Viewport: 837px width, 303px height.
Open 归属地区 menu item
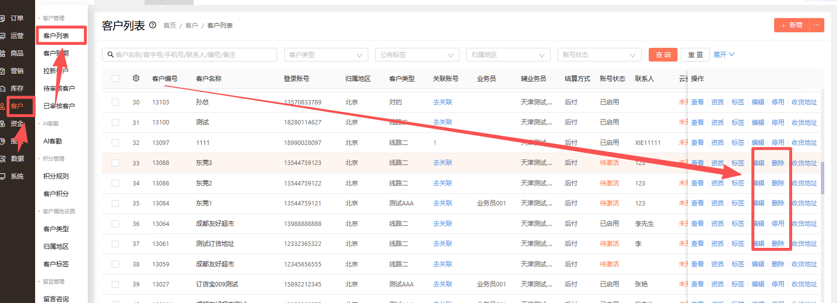click(56, 246)
